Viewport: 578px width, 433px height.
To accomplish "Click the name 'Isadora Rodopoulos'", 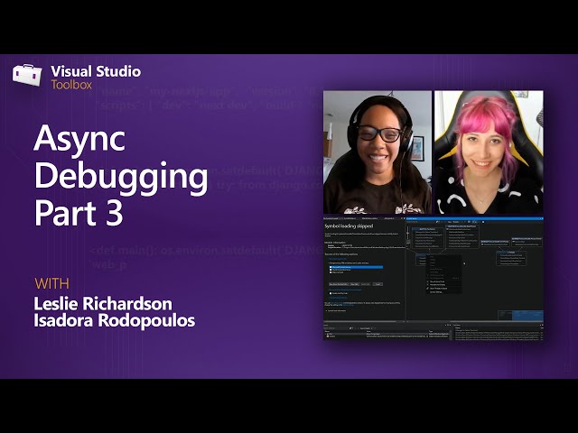I will [x=115, y=320].
